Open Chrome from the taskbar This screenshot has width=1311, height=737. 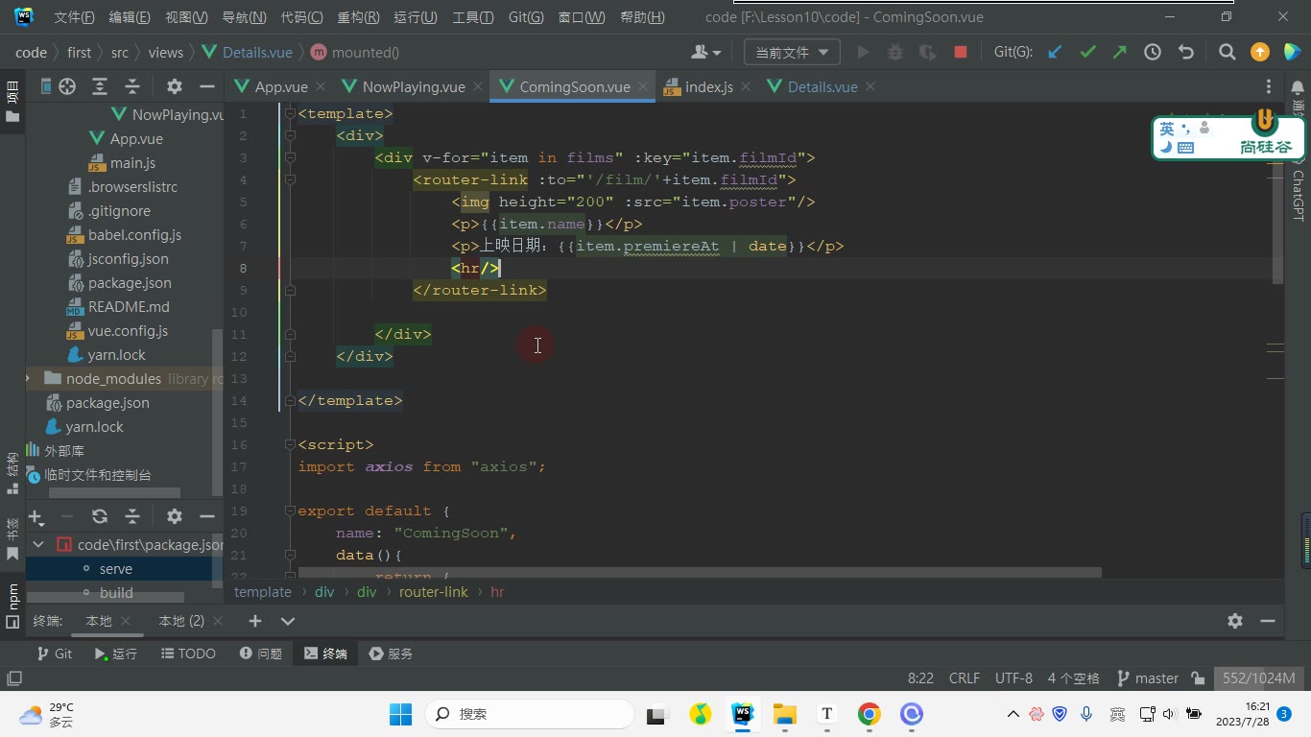869,714
